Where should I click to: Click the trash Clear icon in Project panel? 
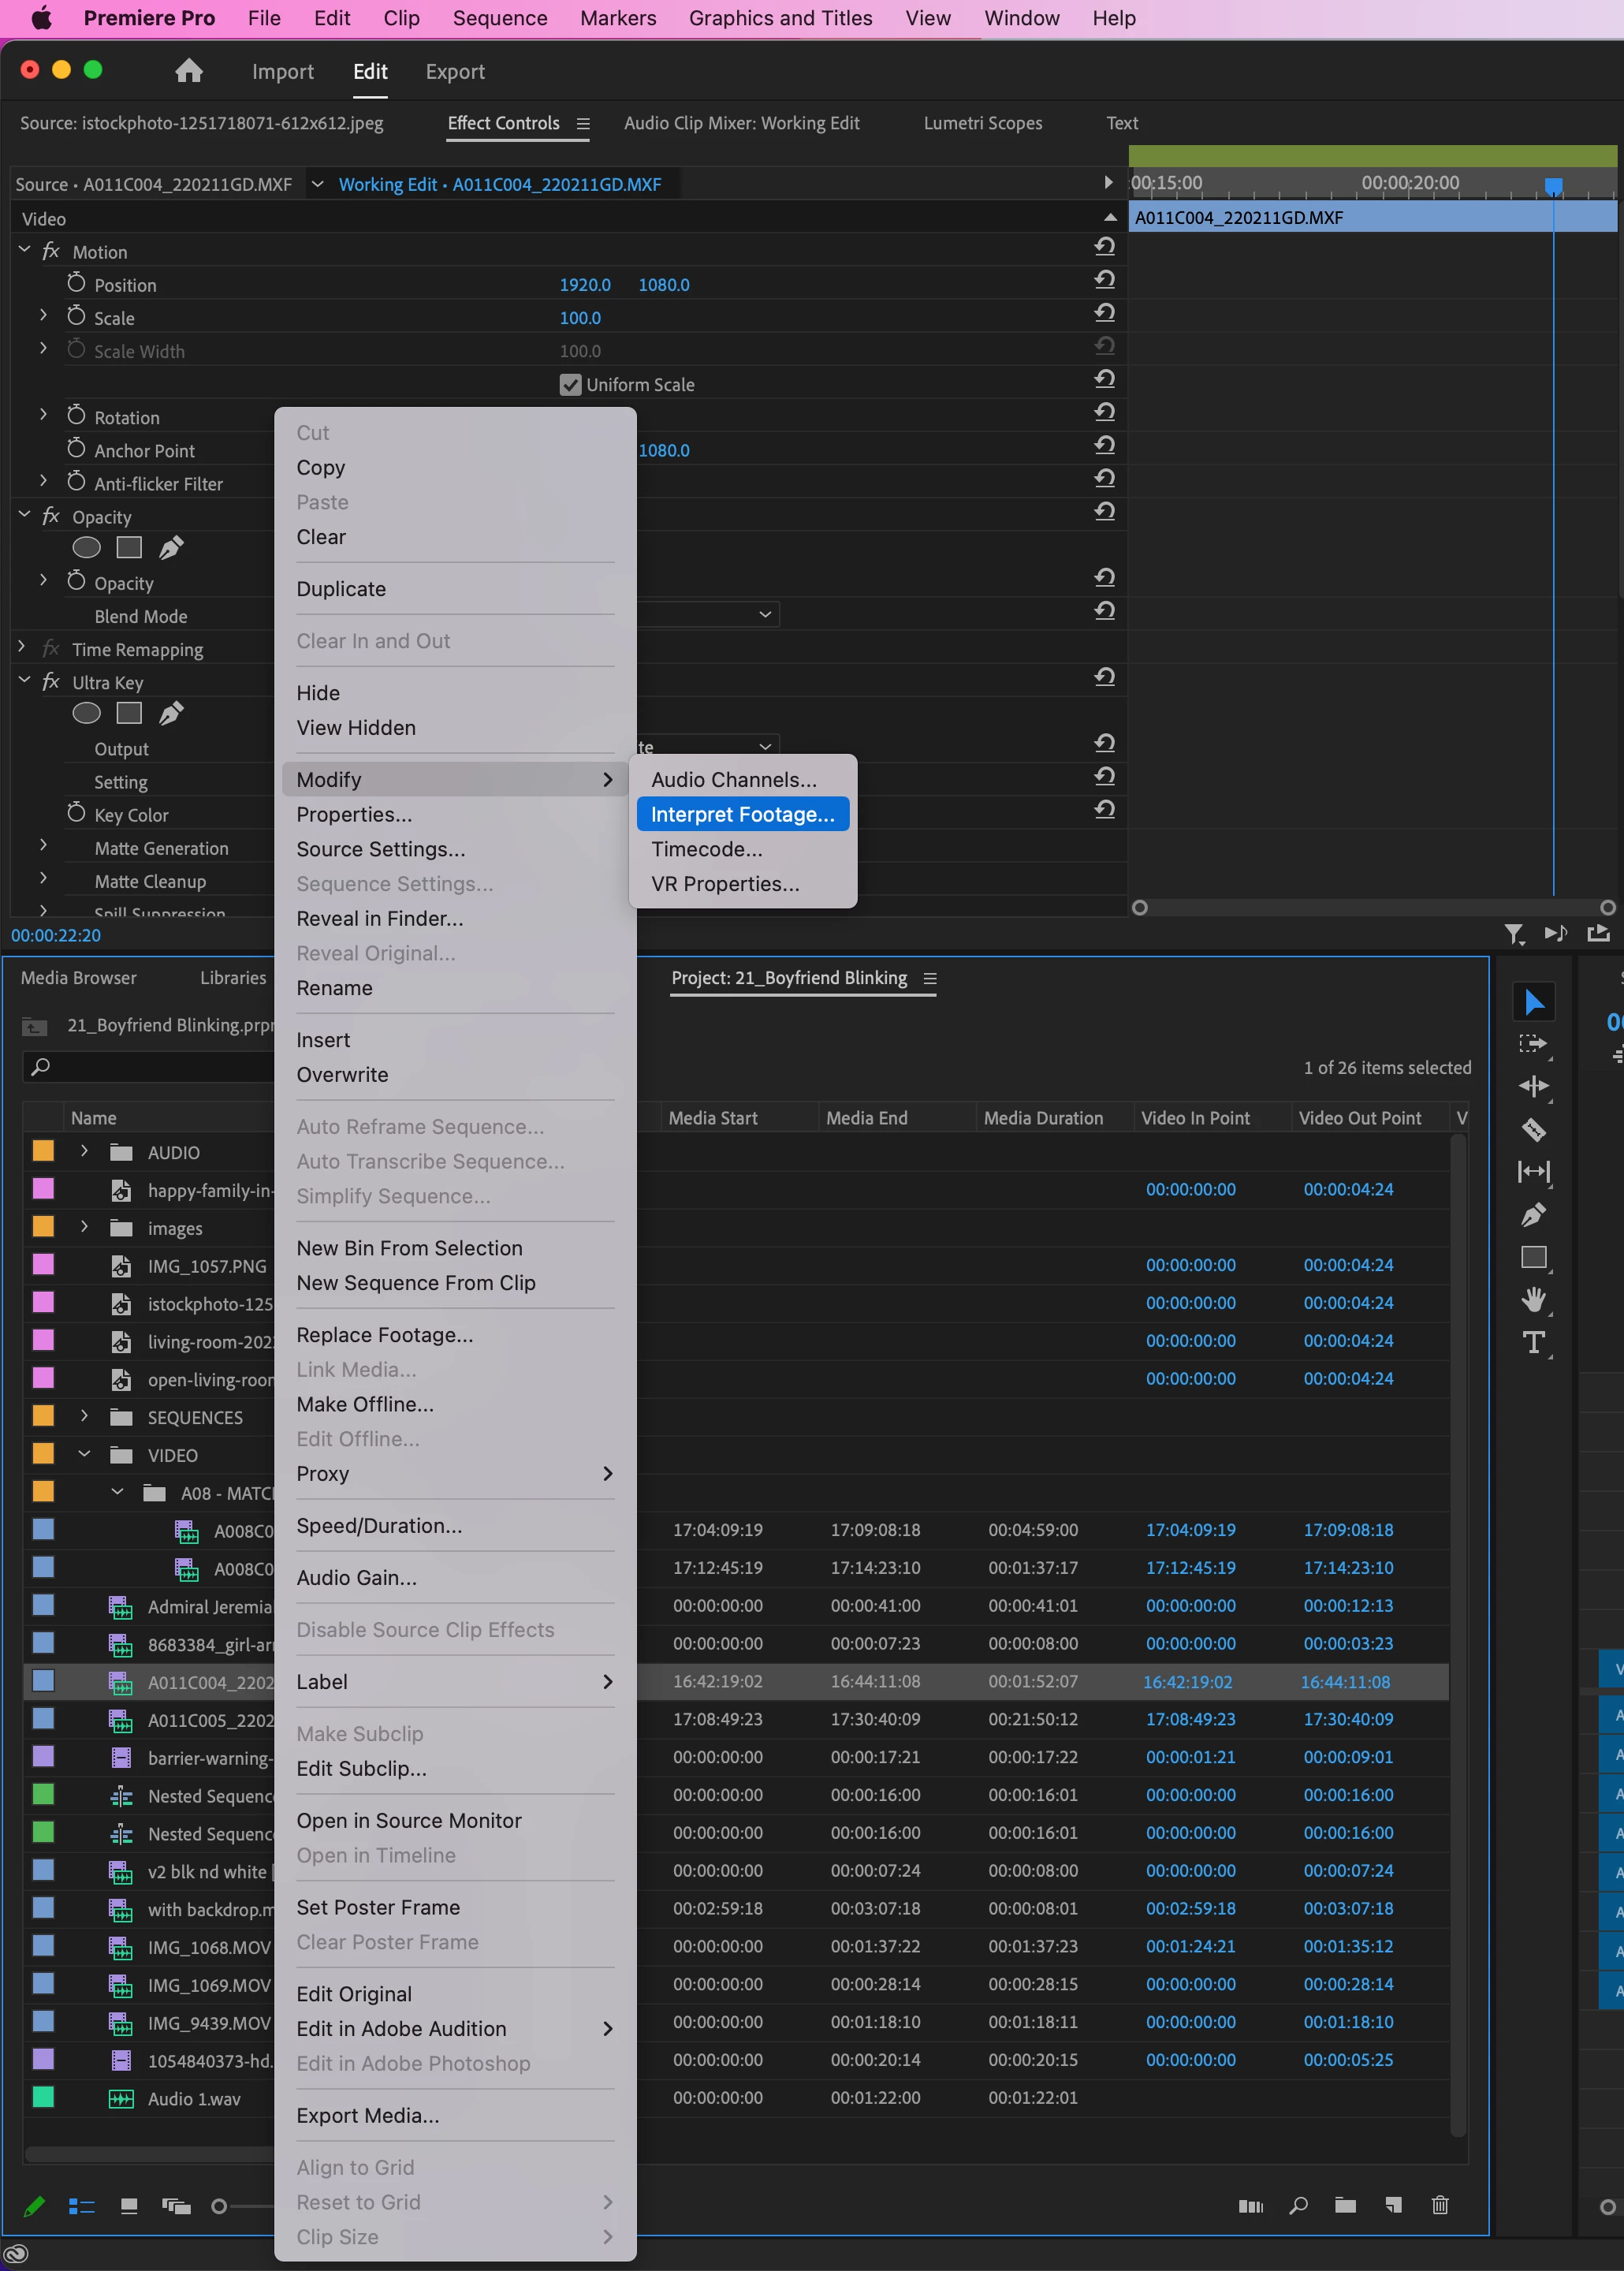1440,2205
